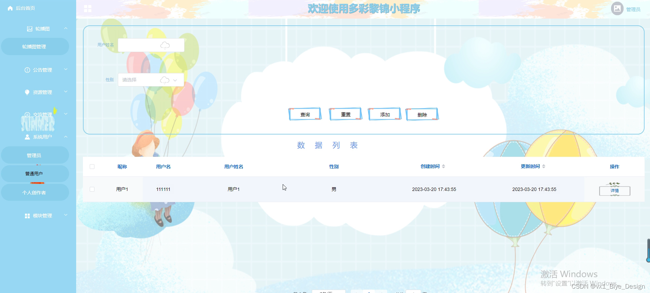Open the 性别 请选择 dropdown
This screenshot has width=650, height=293.
coord(151,80)
